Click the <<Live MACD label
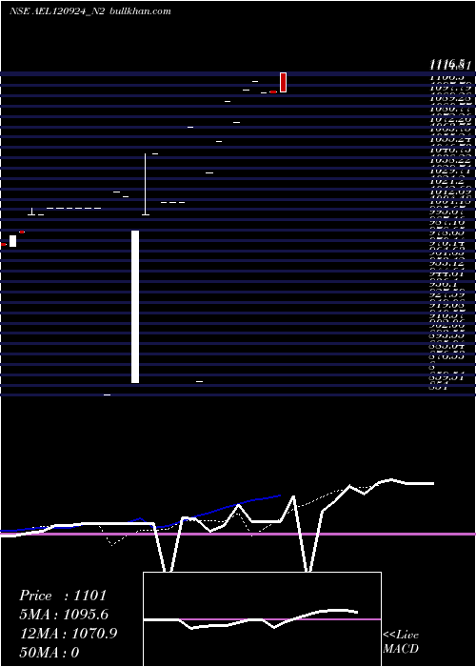 point(401,641)
